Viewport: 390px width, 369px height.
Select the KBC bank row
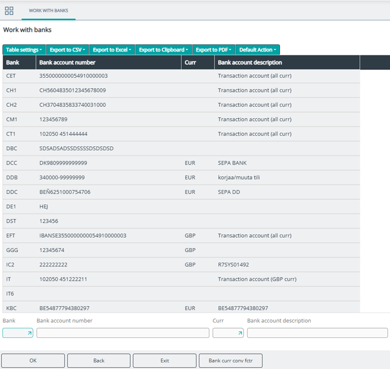[x=181, y=307]
